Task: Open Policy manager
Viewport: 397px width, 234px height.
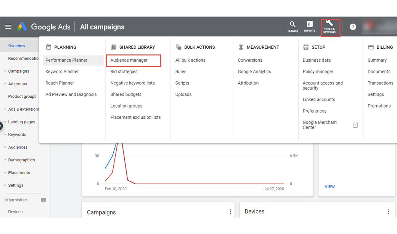Action: click(x=318, y=72)
